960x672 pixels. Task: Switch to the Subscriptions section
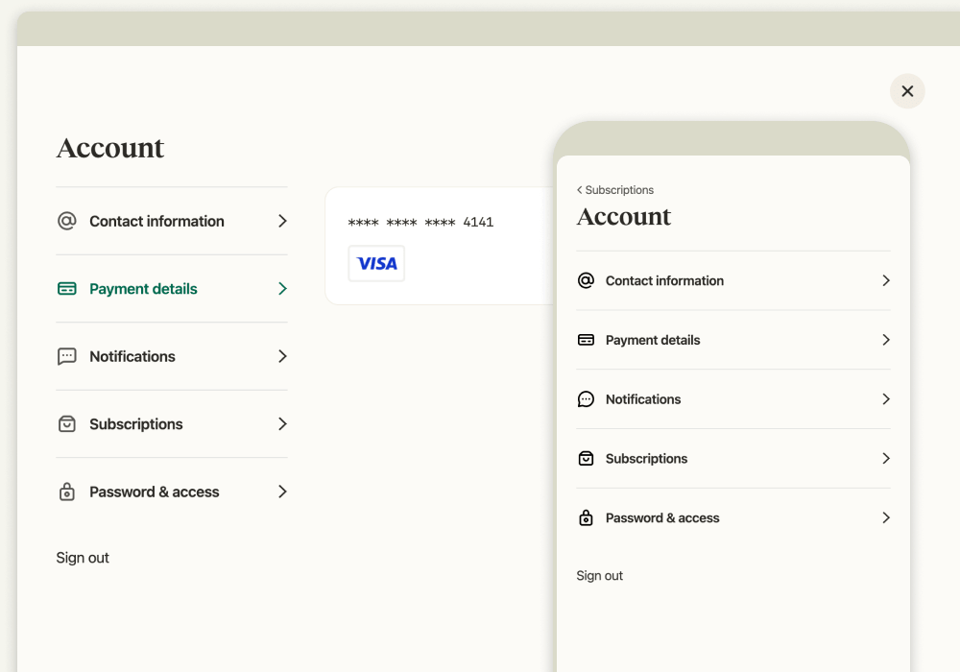click(136, 423)
